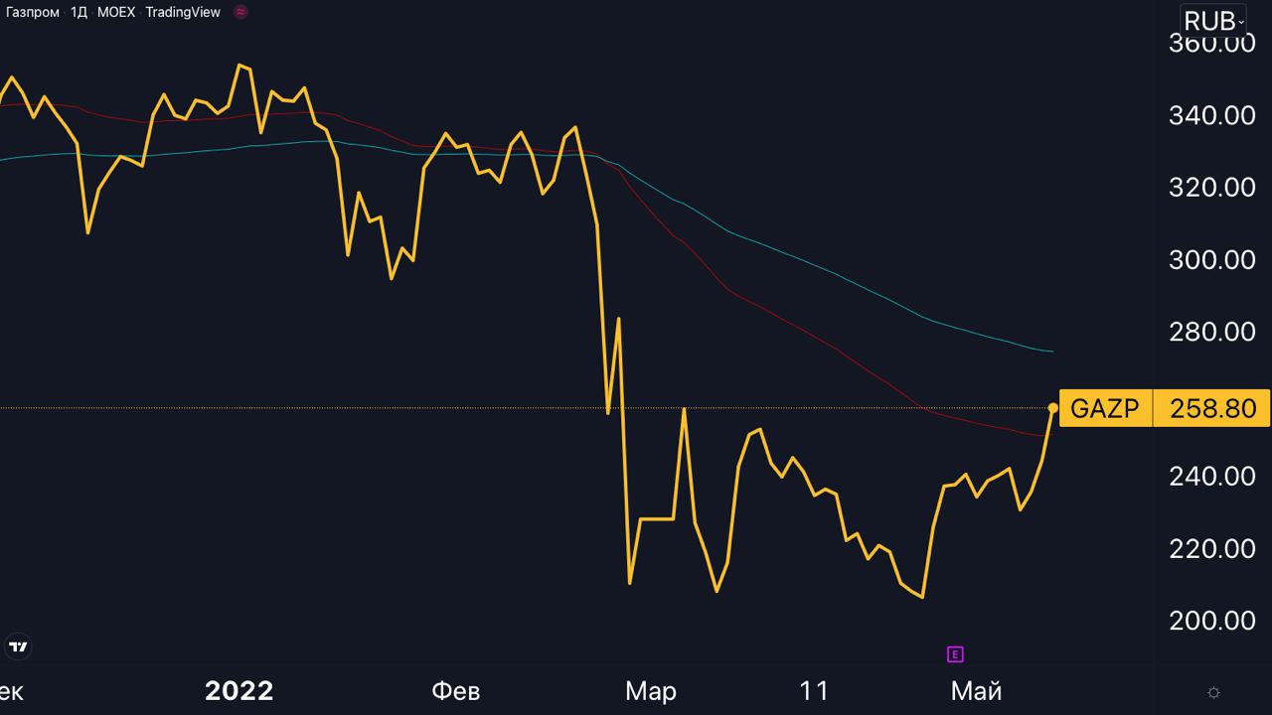Viewport: 1272px width, 715px height.
Task: Click the 2022 label on the time axis
Action: pos(238,691)
